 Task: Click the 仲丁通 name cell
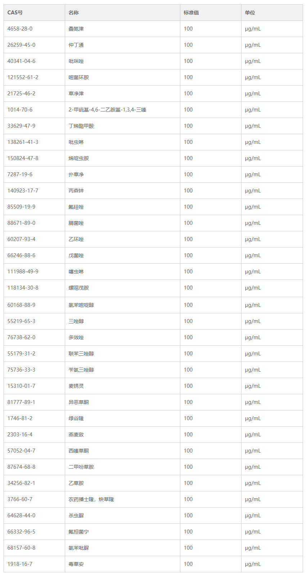pos(76,45)
